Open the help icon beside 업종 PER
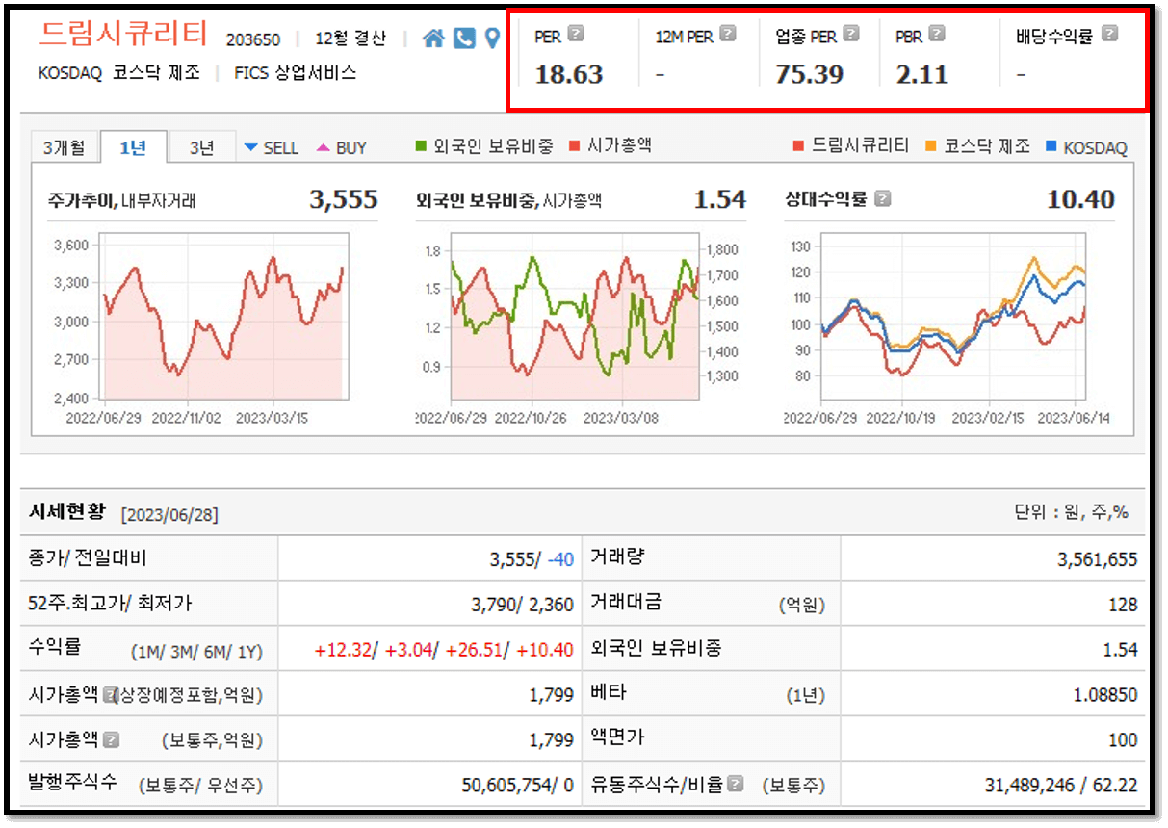1168x828 pixels. click(851, 34)
